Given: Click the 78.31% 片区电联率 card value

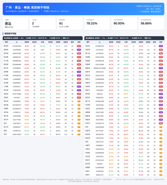Looking at the screenshot, I should pyautogui.click(x=92, y=23).
